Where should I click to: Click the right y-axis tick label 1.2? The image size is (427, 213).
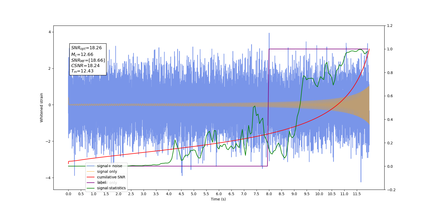390,26
